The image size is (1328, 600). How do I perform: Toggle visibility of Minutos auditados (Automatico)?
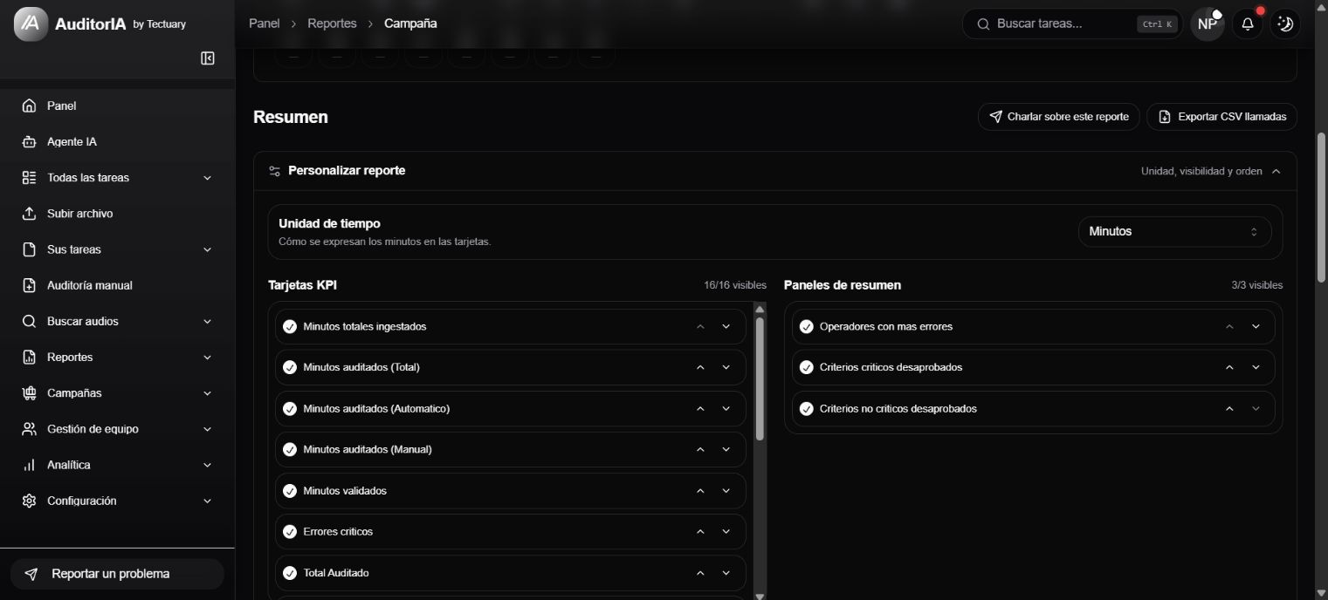(290, 408)
